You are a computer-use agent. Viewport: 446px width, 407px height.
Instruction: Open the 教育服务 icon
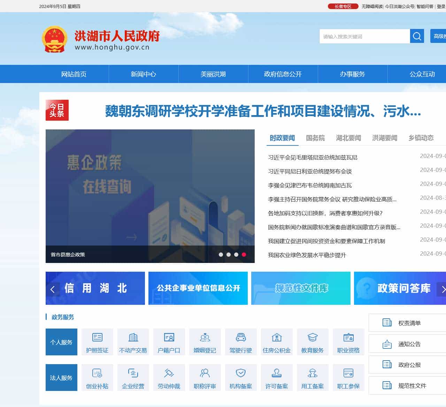[313, 342]
